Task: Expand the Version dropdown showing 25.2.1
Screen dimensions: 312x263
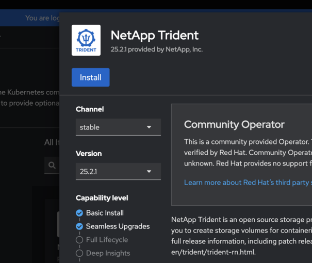Action: click(x=118, y=171)
